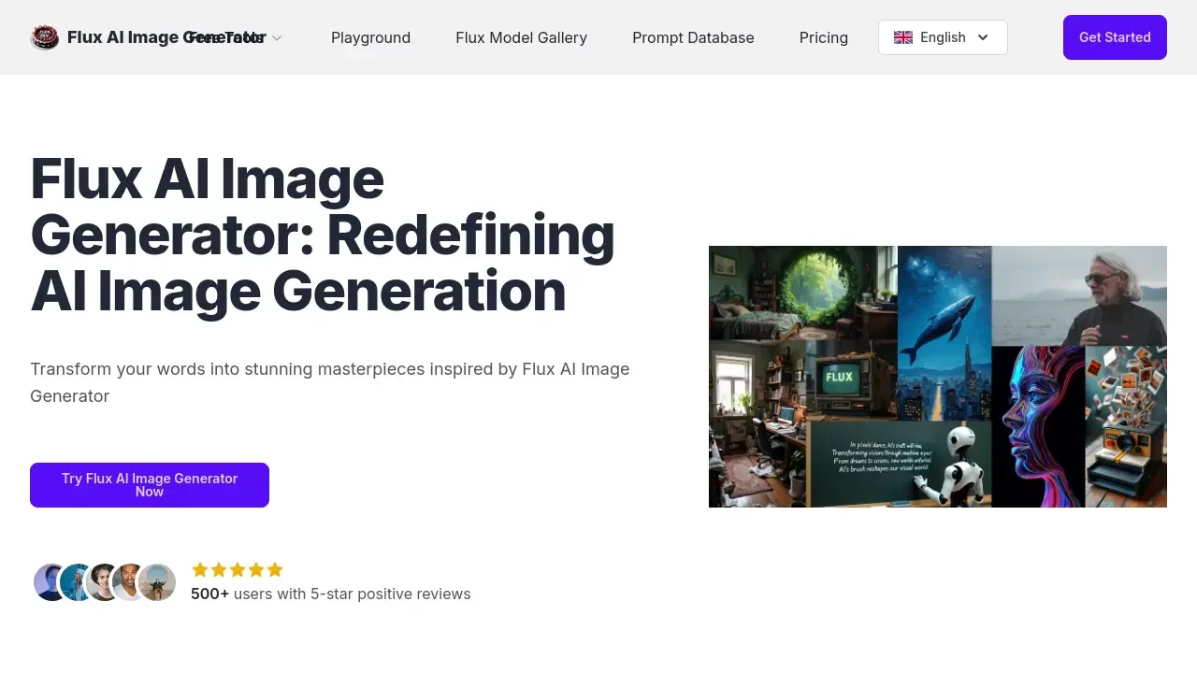
Task: Open the English language dropdown arrow
Action: tap(983, 37)
